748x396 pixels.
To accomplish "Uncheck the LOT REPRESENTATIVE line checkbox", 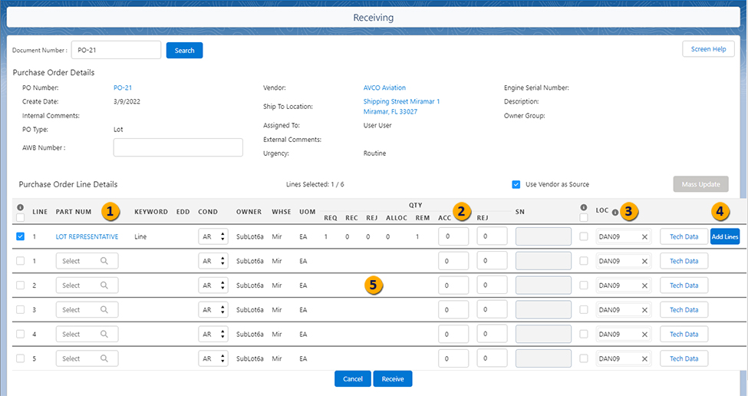I will click(x=21, y=237).
